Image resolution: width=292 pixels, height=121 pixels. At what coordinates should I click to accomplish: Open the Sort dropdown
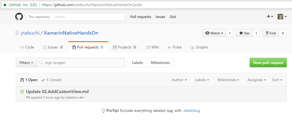[277, 80]
